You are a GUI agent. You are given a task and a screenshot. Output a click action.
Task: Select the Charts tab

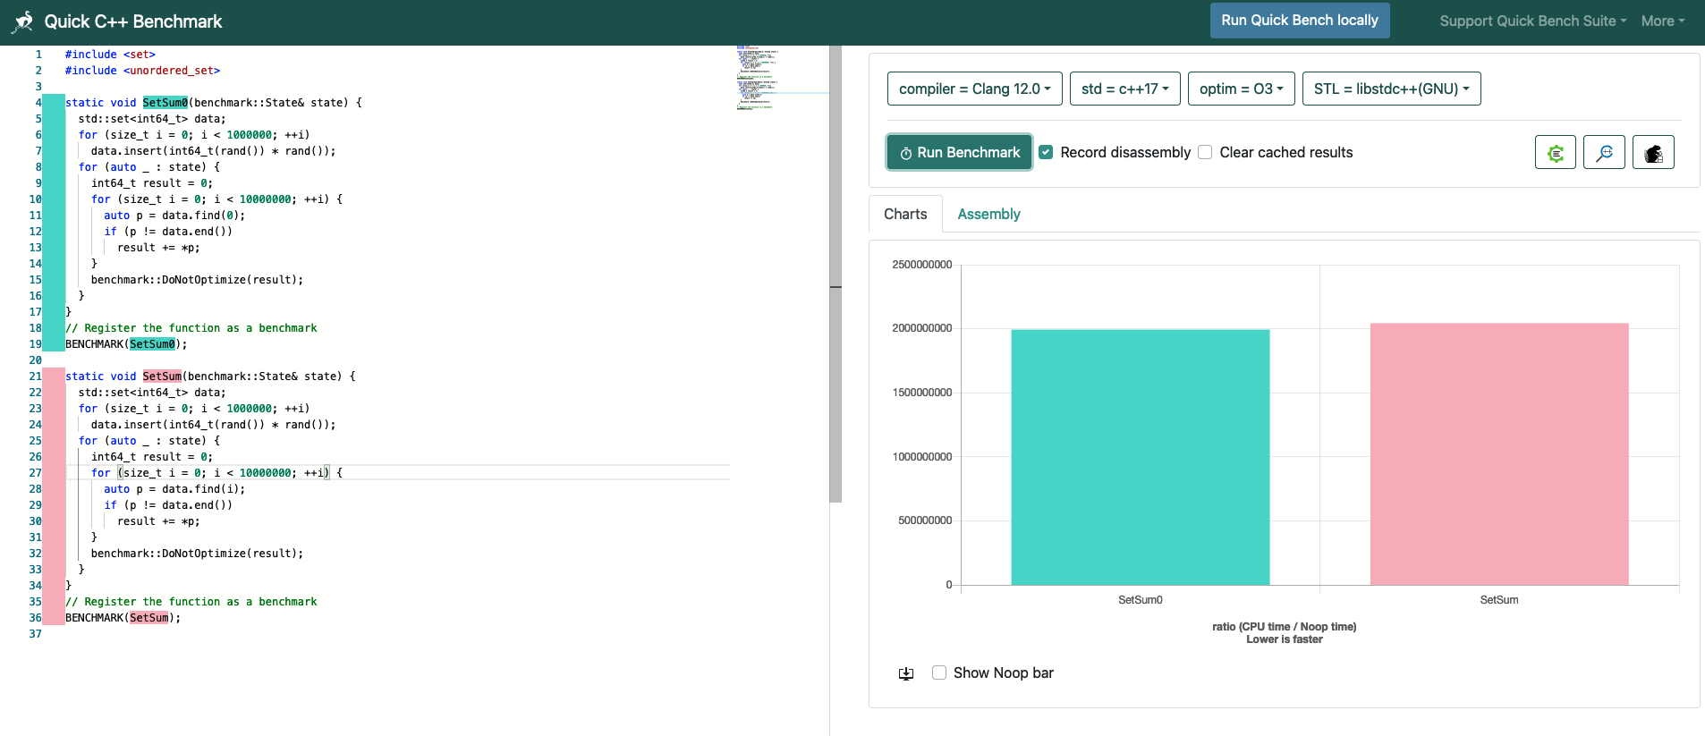pyautogui.click(x=905, y=215)
